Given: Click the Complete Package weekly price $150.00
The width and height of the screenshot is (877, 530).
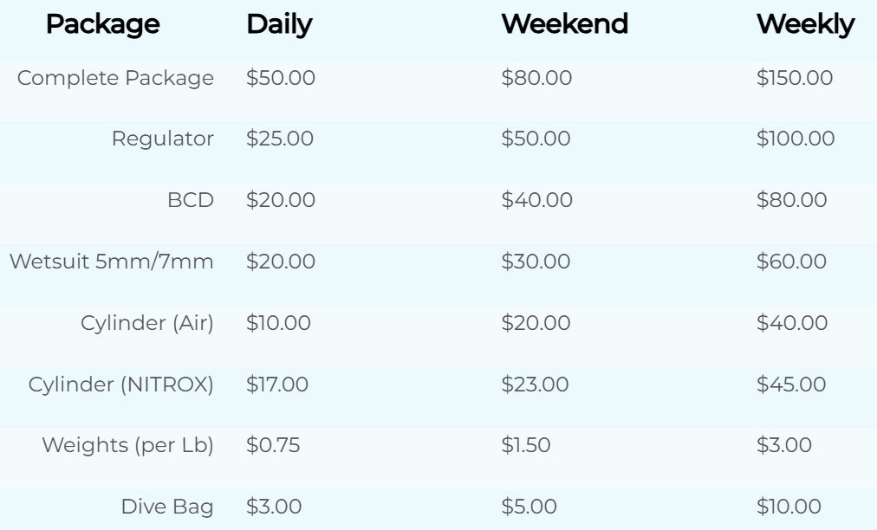Looking at the screenshot, I should (795, 78).
